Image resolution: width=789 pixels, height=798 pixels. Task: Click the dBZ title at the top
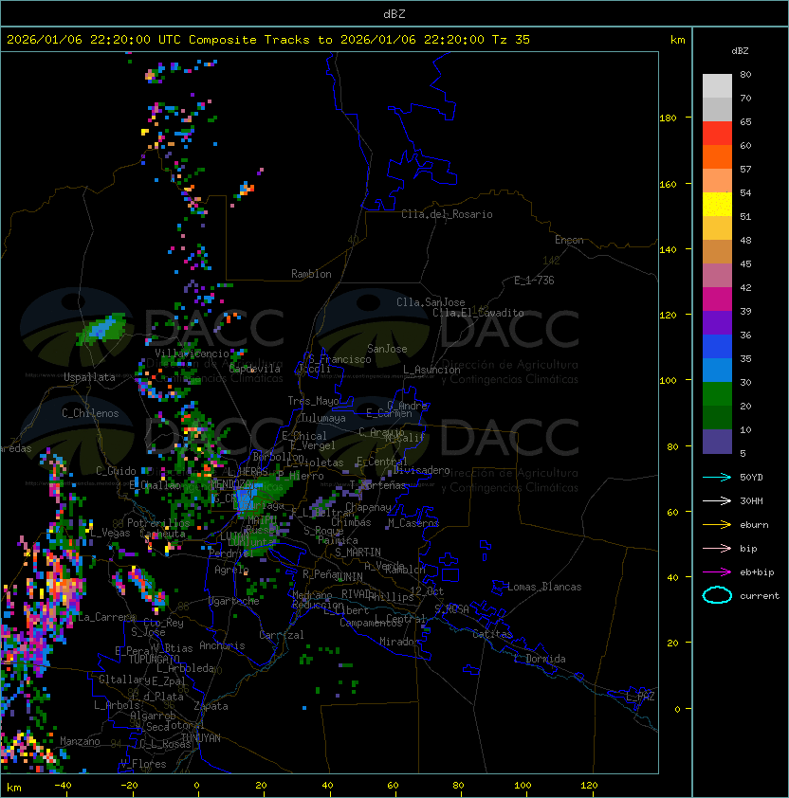[394, 14]
